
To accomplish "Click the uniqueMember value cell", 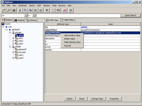I will point(111,33).
